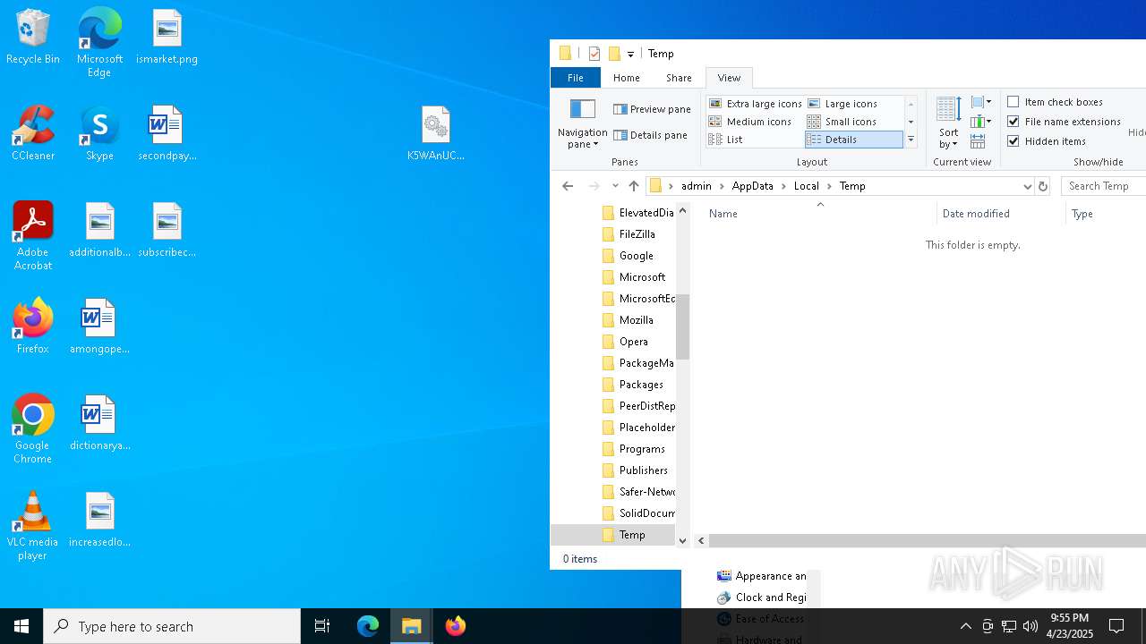Open Task View on the taskbar
The height and width of the screenshot is (644, 1146).
322,626
